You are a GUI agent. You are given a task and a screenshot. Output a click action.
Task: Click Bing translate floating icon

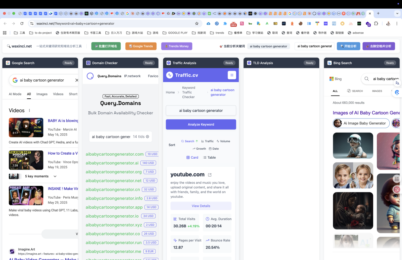[x=397, y=83]
